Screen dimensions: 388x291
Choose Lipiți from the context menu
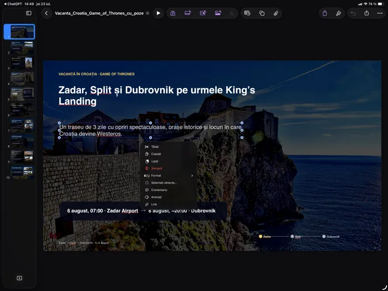click(x=169, y=161)
